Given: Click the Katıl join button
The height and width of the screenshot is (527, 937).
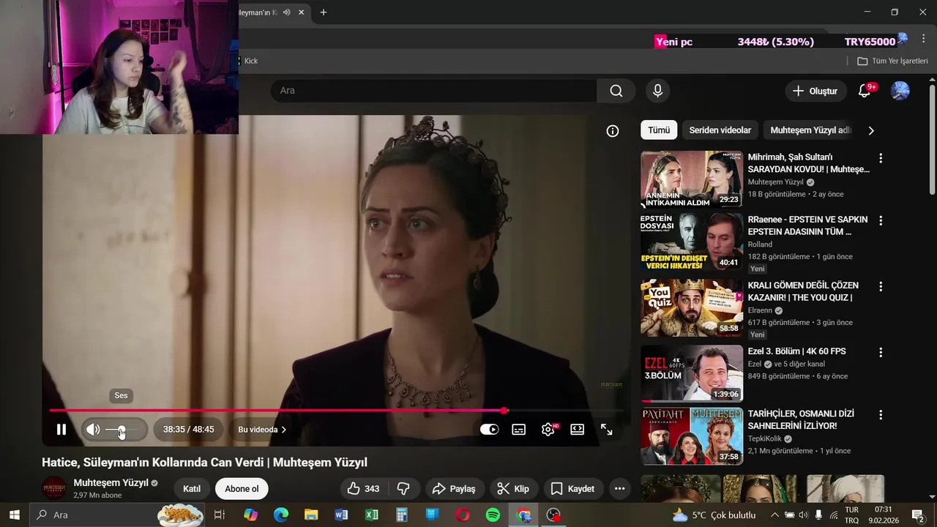Looking at the screenshot, I should coord(192,489).
